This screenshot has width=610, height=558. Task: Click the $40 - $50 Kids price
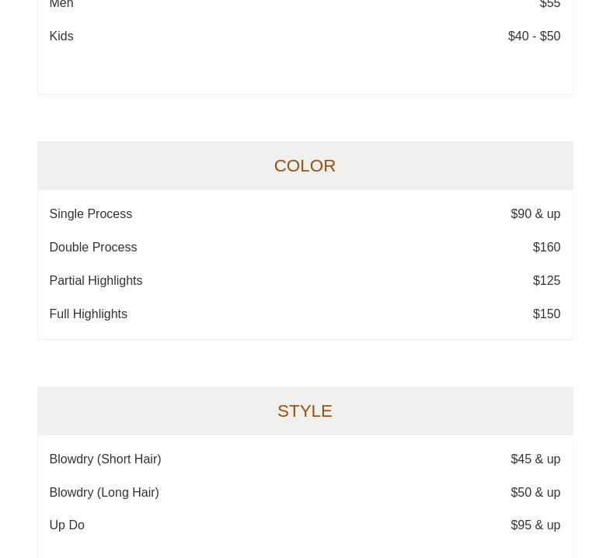pos(534,36)
